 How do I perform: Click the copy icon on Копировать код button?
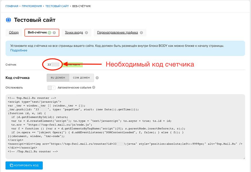(11, 165)
